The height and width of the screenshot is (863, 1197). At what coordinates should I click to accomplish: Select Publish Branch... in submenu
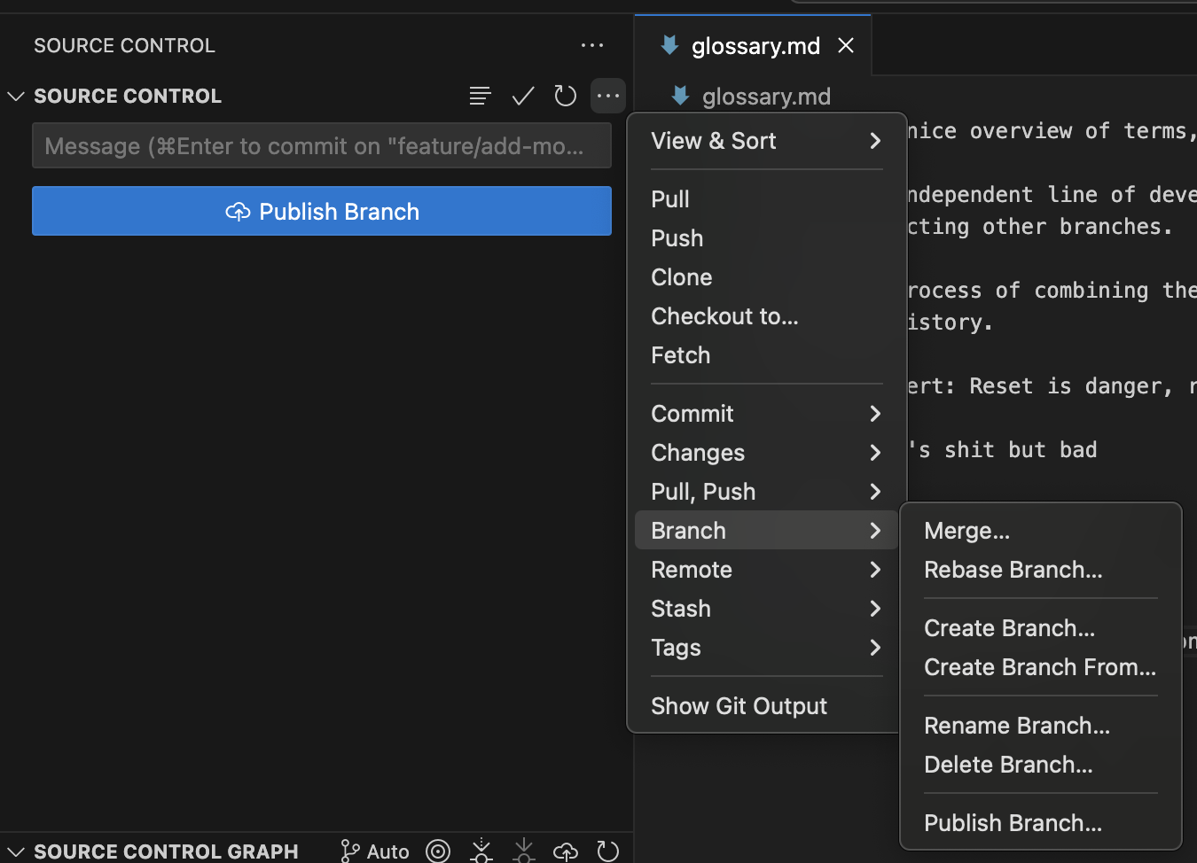coord(1041,823)
